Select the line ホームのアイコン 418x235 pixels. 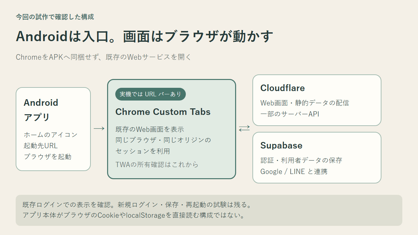[51, 134]
